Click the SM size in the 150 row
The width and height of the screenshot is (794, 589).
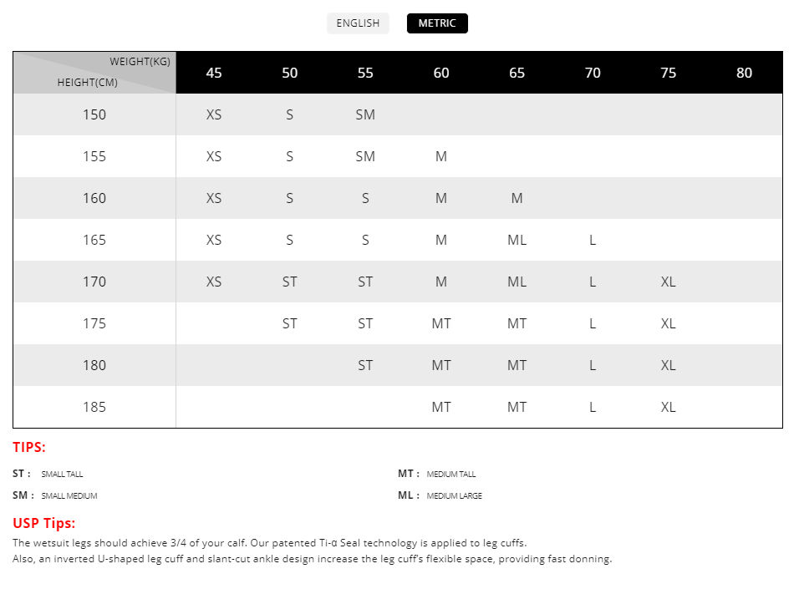pos(365,114)
